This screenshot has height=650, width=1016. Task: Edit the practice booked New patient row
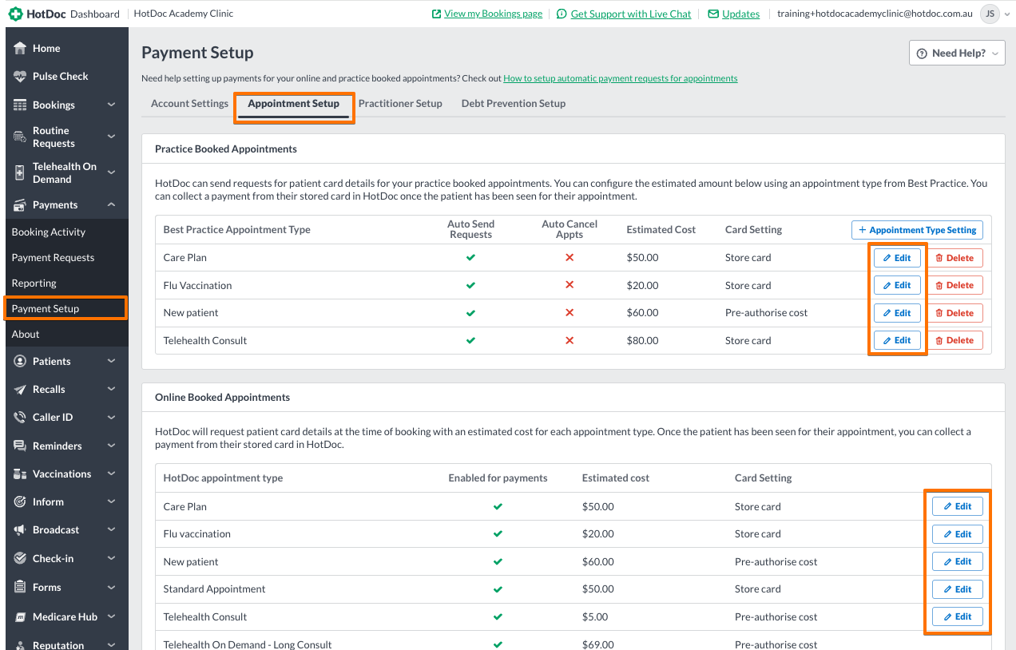(x=897, y=313)
